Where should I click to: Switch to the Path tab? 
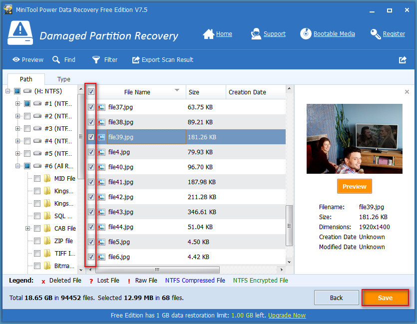coord(26,79)
